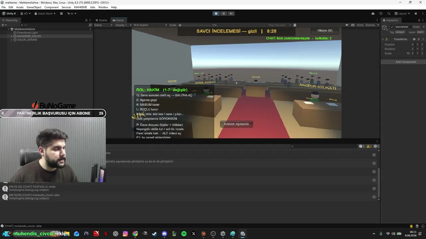Mute game audio in Game view
Screen dimensions: 426x239
347,25
